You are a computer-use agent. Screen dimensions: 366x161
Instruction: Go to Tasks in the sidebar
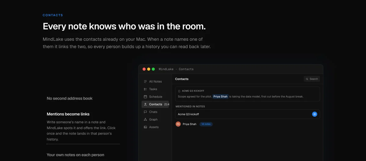tap(155, 89)
